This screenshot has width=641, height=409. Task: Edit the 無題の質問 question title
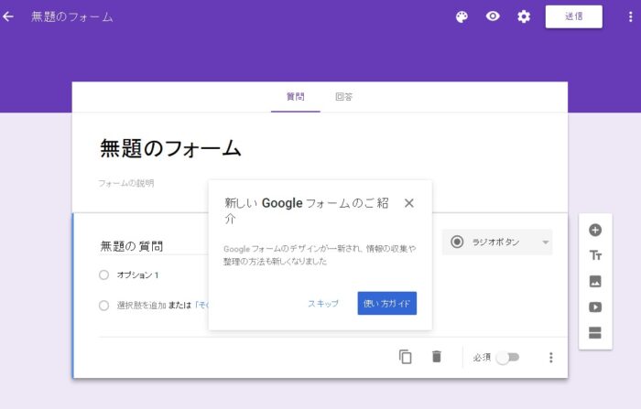coord(132,246)
